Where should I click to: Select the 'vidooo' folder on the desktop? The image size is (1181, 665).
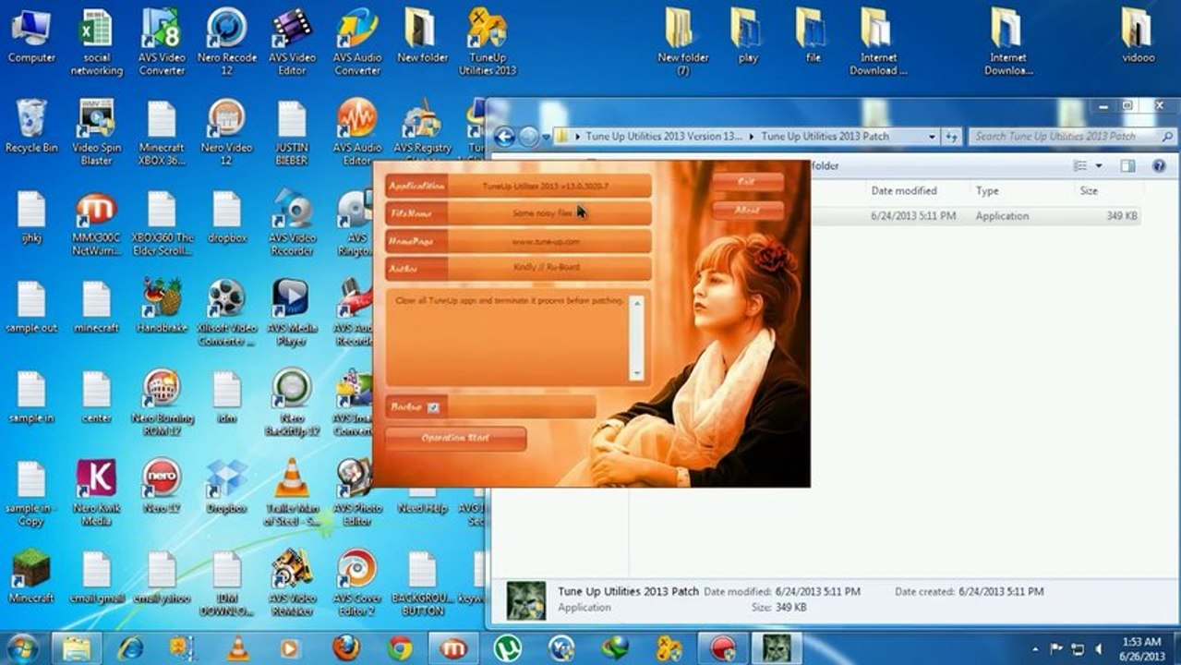(1138, 37)
